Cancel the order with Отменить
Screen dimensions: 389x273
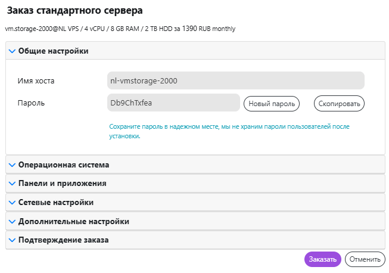(365, 259)
